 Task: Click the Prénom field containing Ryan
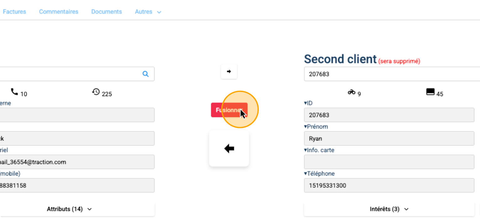pyautogui.click(x=389, y=139)
